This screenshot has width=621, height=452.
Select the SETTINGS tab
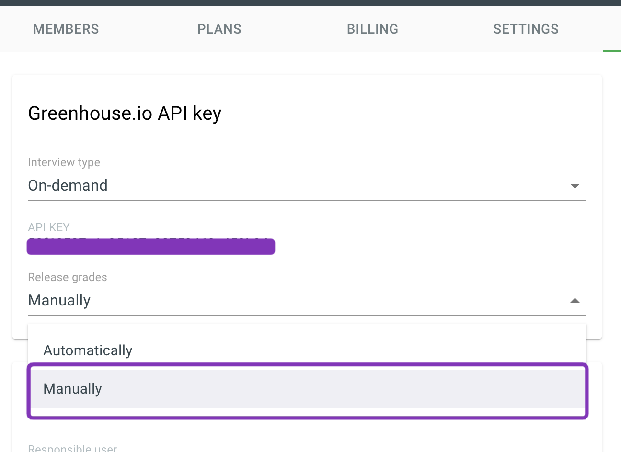click(526, 29)
